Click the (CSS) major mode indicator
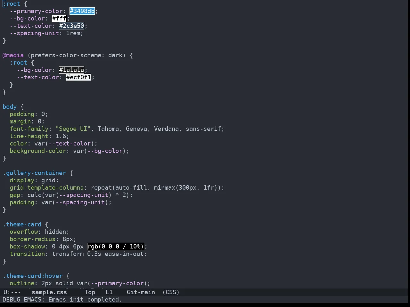This screenshot has width=410, height=307. 171,292
